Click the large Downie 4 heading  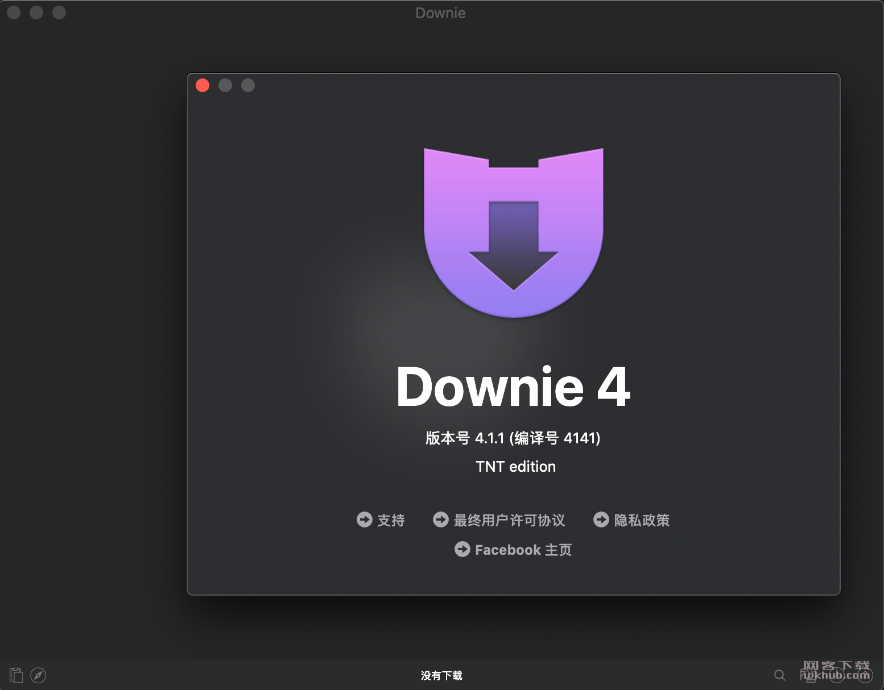point(513,387)
